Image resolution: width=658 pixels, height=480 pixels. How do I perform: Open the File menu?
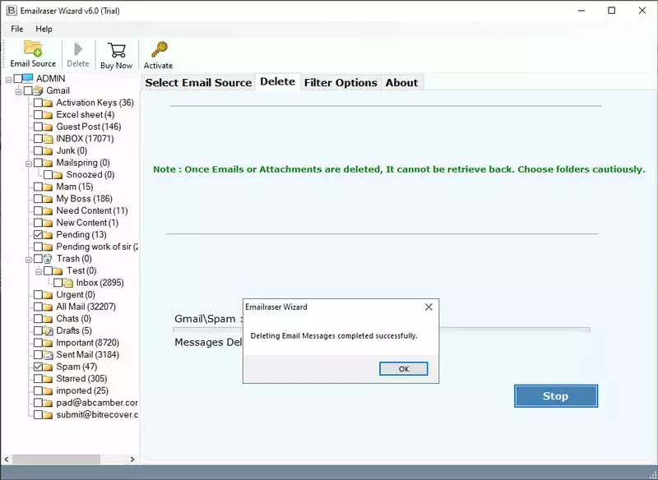pyautogui.click(x=16, y=29)
